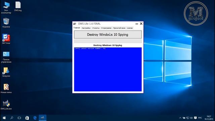This screenshot has width=215, height=121.
Task: Open taskbar search magnifier
Action: click(x=12, y=118)
